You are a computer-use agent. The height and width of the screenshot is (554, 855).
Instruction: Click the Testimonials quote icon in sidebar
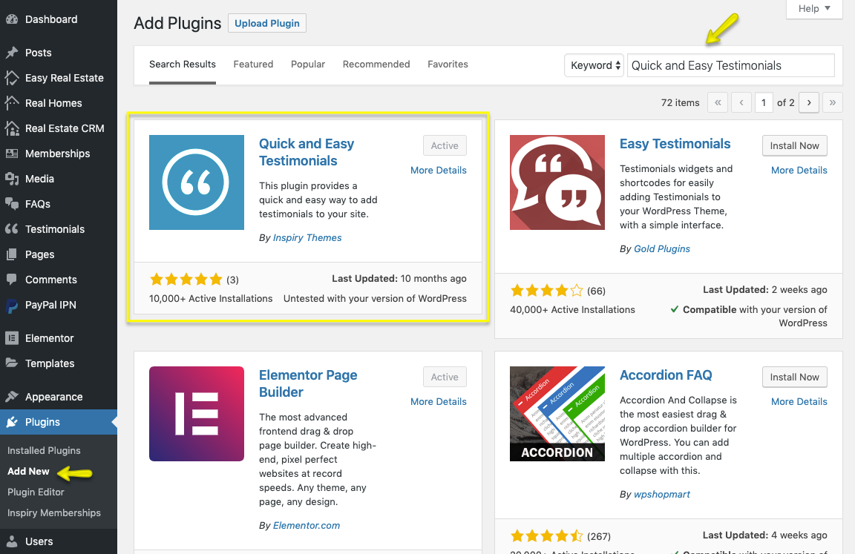(12, 229)
